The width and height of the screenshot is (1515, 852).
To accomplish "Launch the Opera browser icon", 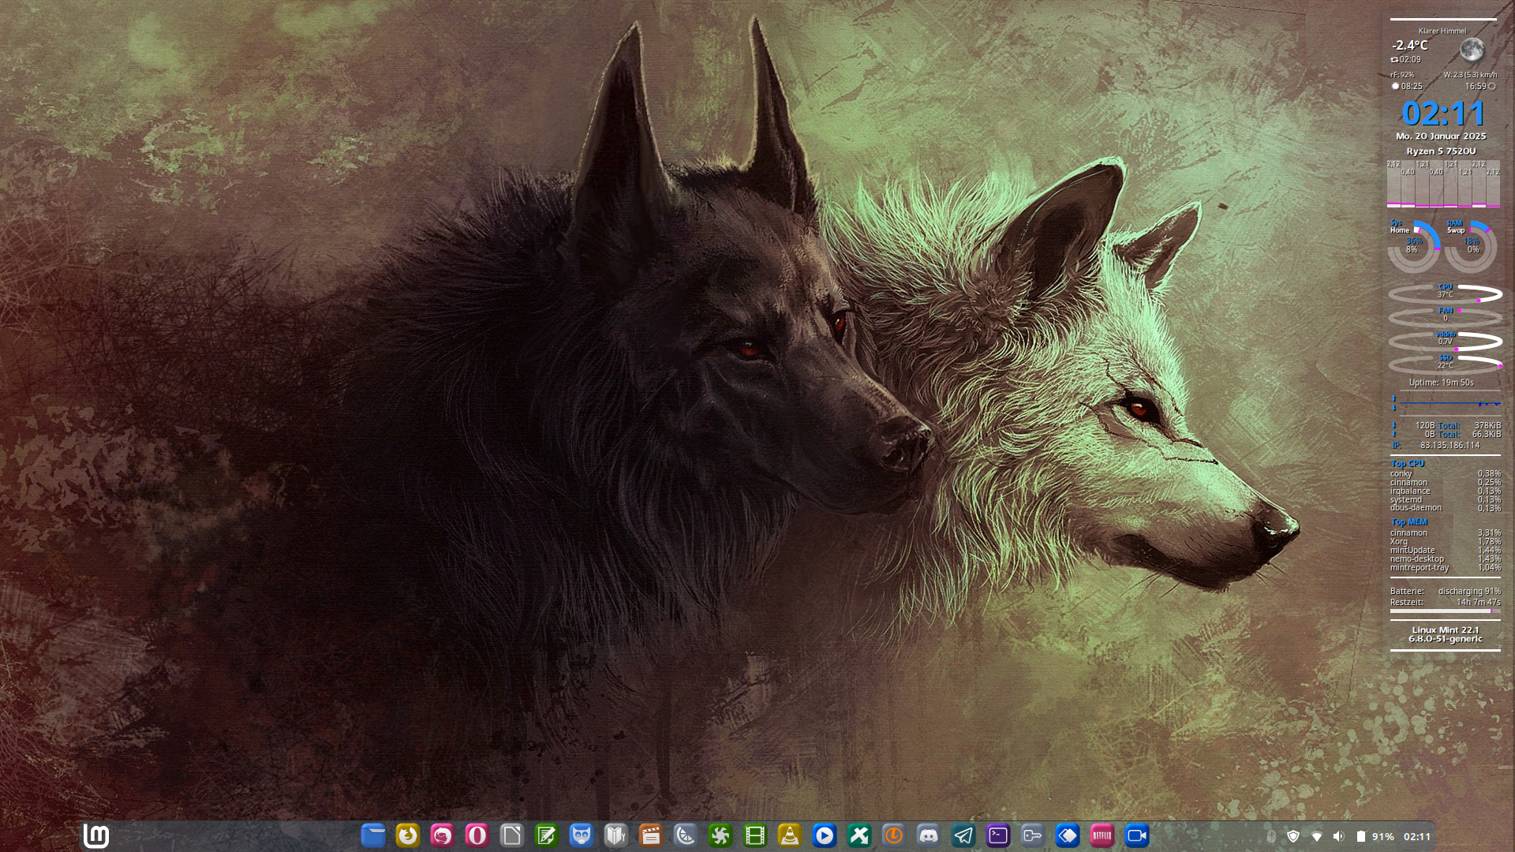I will (477, 835).
